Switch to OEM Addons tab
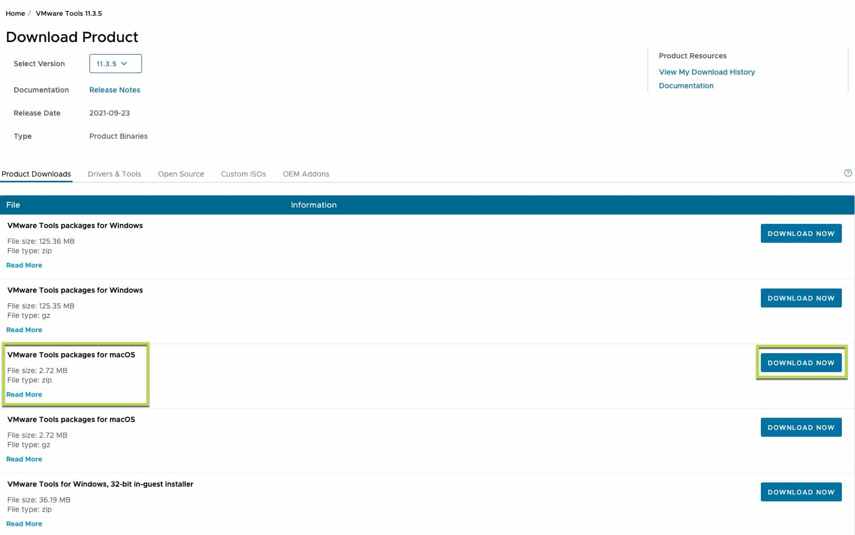Viewport: 855px width, 535px height. tap(306, 174)
